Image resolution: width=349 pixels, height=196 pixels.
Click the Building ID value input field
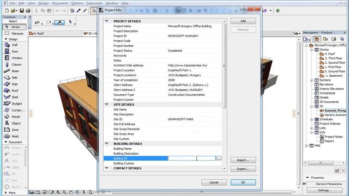tap(191, 158)
